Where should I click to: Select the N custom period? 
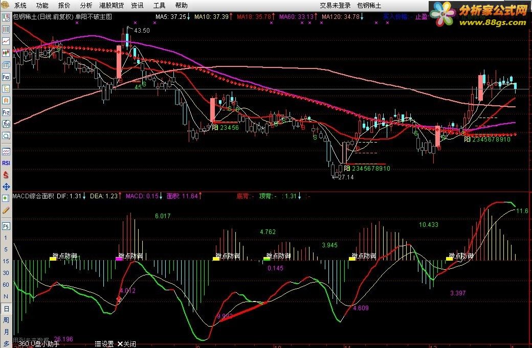click(6, 296)
